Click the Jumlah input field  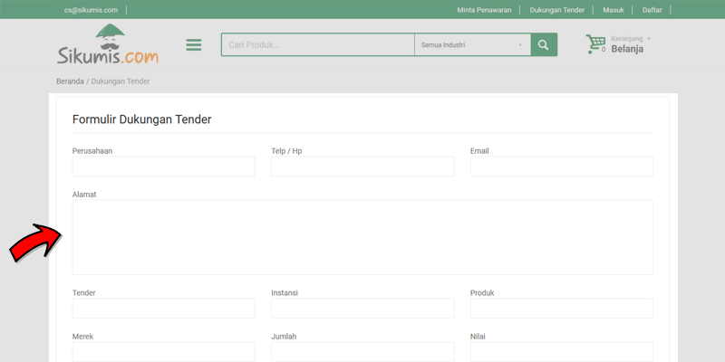362,352
